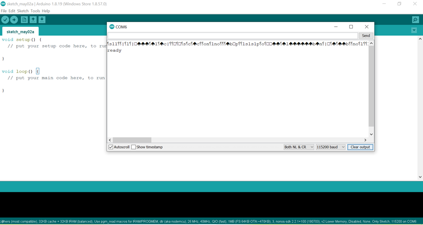423x225 pixels.
Task: Open the File menu
Action: pos(4,11)
